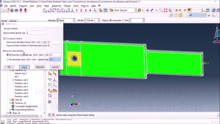Click Apply in Global Seeds dialog

(24, 67)
